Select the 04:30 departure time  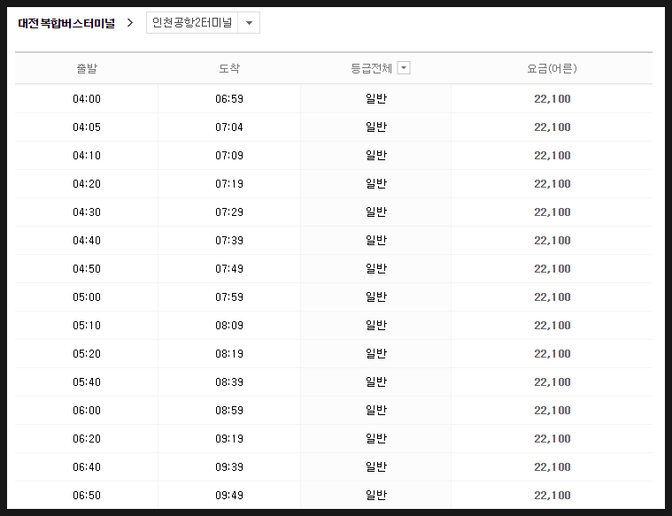tap(87, 212)
